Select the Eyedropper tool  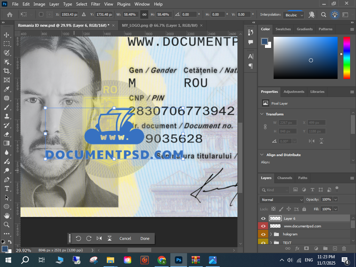(x=7, y=89)
